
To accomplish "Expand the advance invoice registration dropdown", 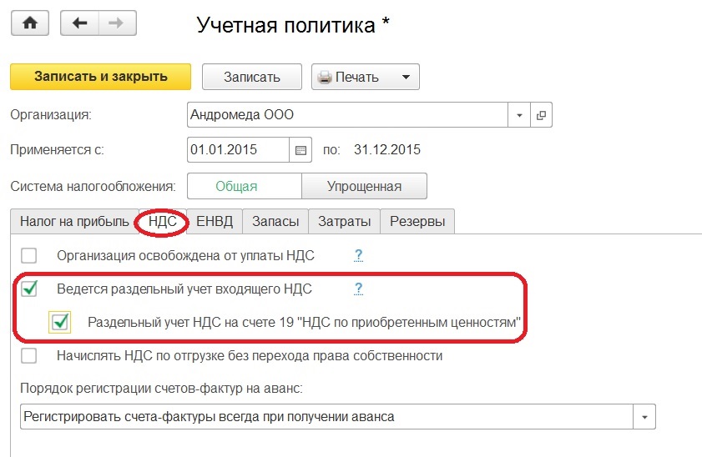I will pyautogui.click(x=644, y=417).
